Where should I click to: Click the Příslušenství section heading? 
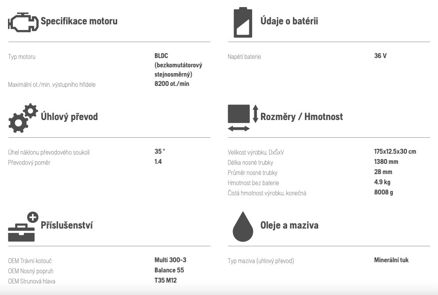pos(67,225)
